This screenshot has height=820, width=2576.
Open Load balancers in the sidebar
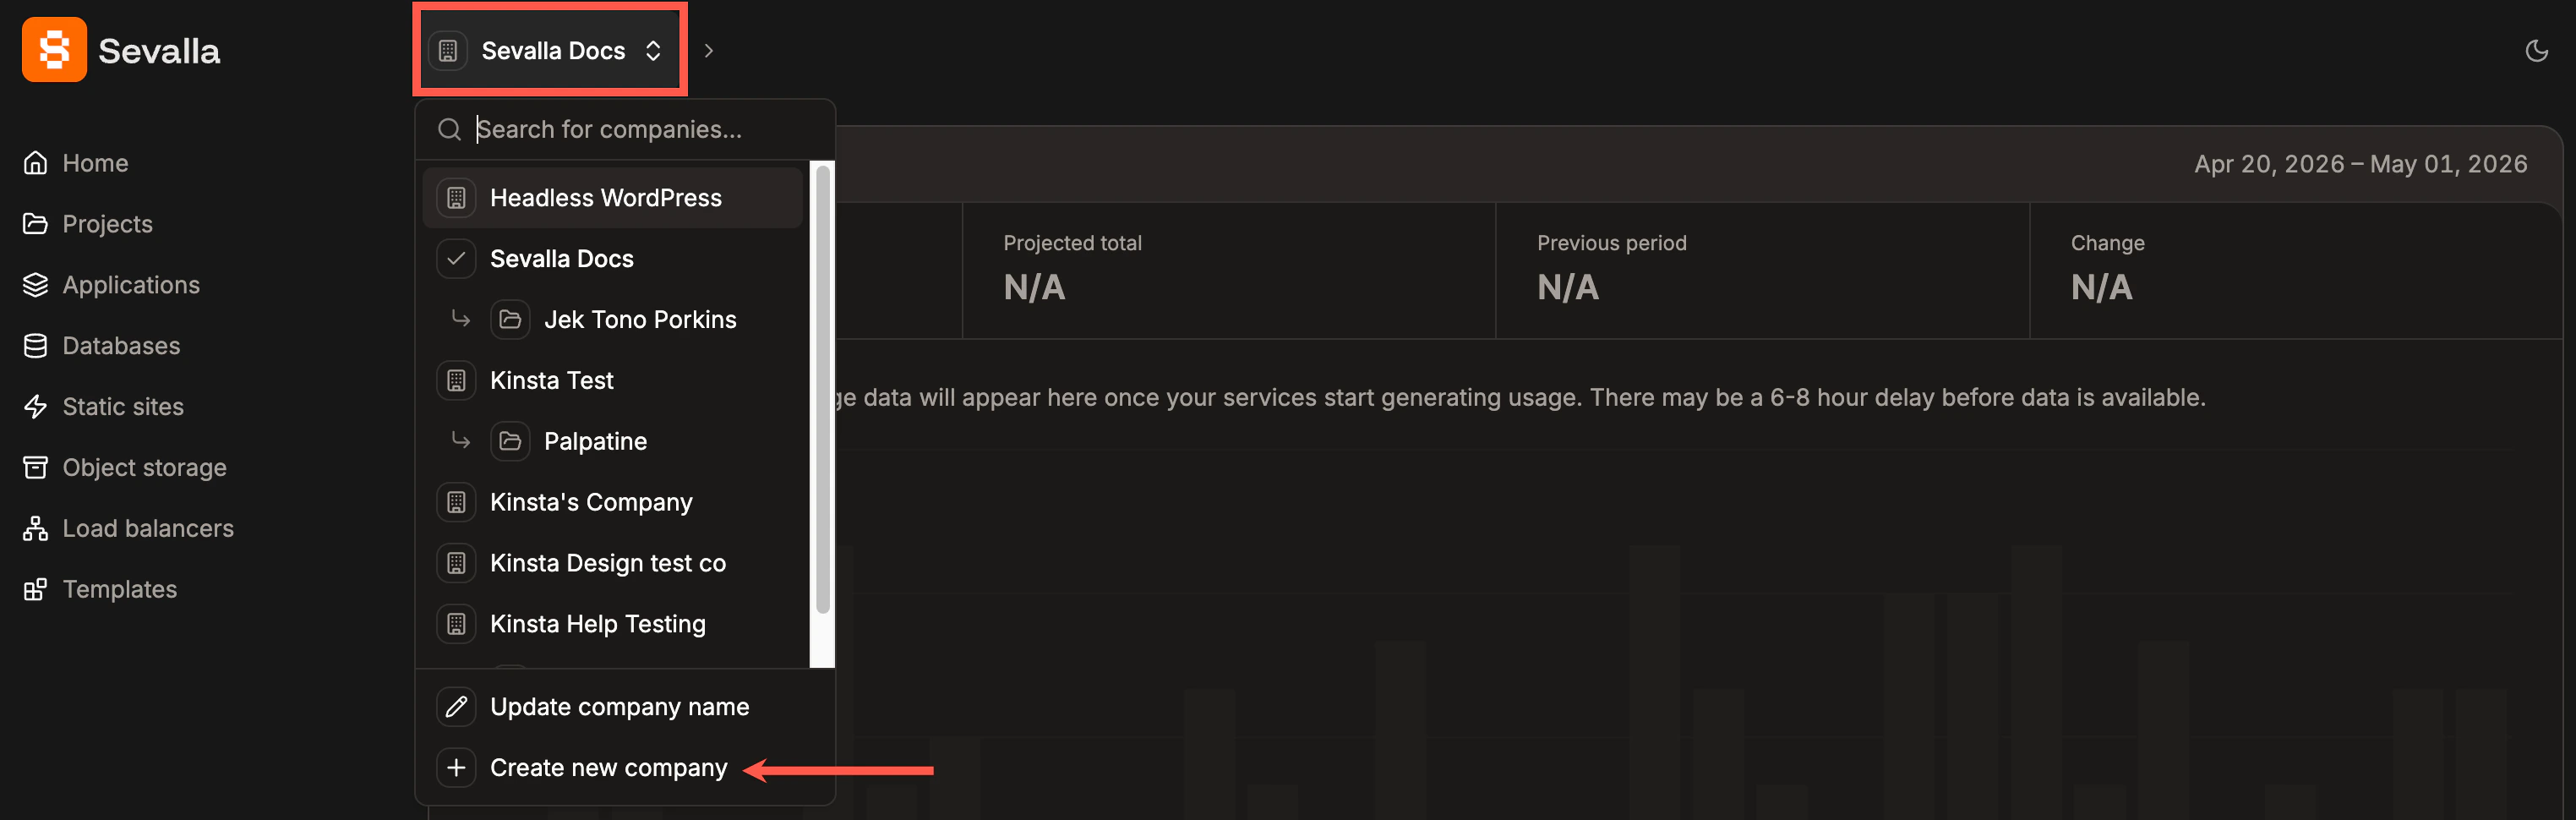tap(128, 529)
